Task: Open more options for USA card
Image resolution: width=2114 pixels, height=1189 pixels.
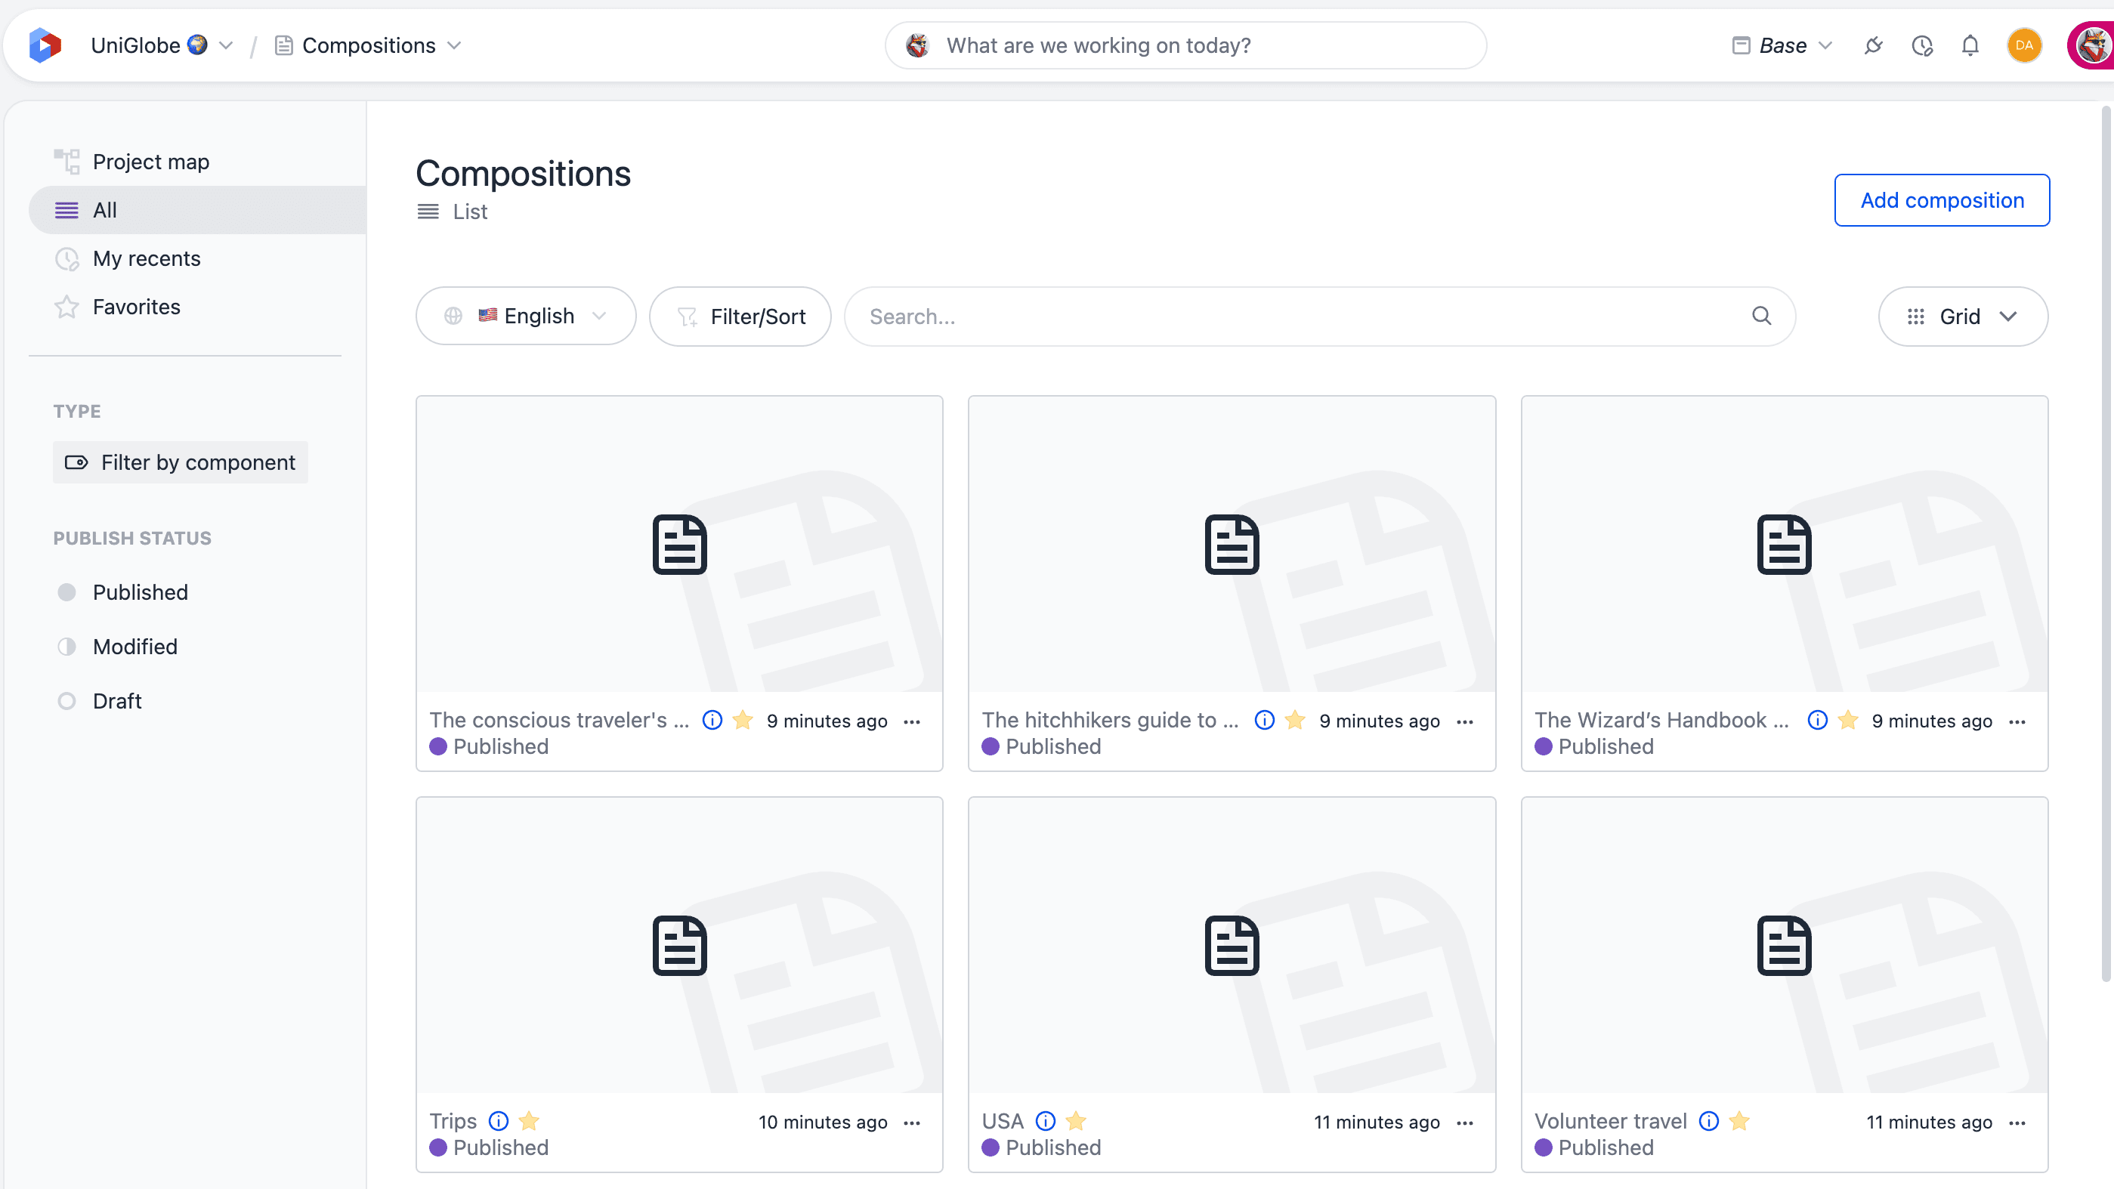Action: click(x=1465, y=1123)
